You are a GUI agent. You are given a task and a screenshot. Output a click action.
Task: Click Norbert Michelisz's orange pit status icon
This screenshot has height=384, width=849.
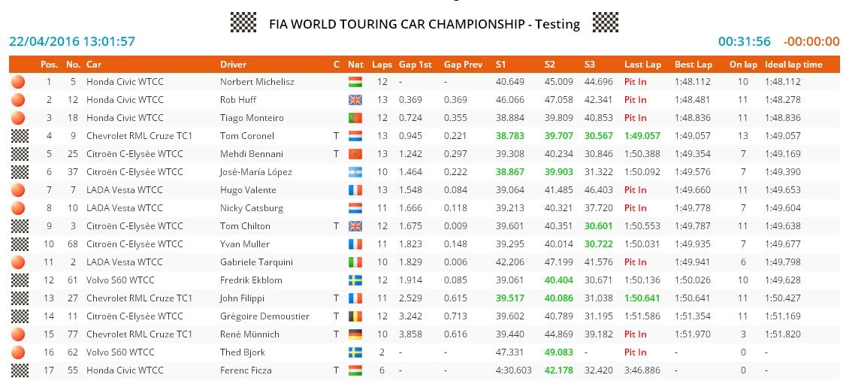(x=18, y=82)
